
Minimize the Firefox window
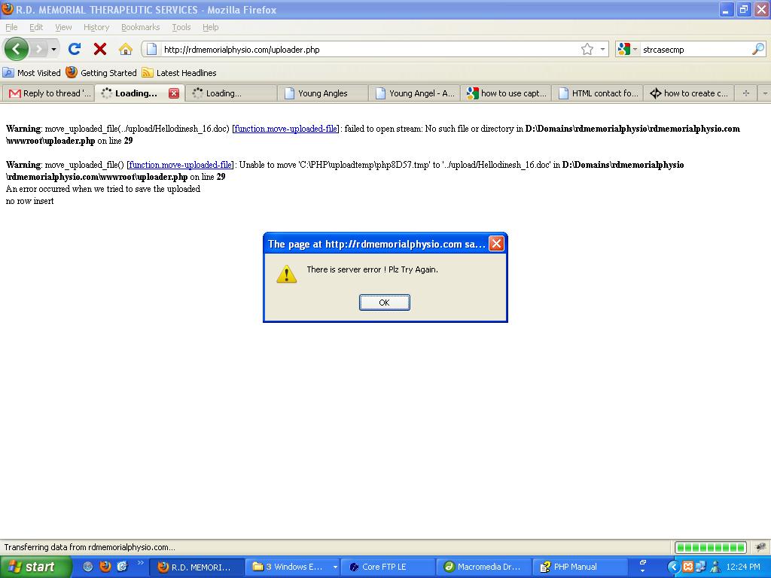[725, 10]
